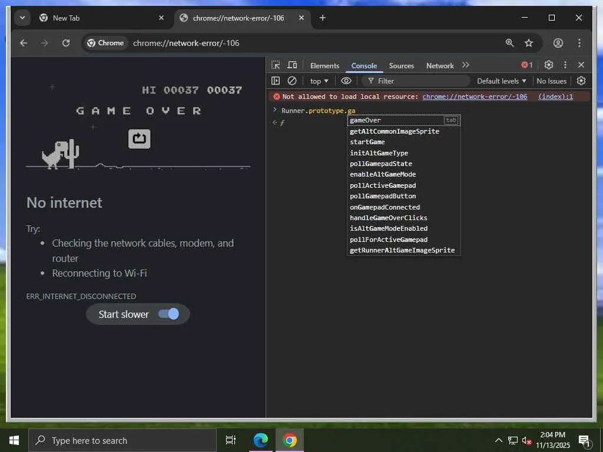
Task: Open the Chrome profile avatar
Action: (558, 42)
